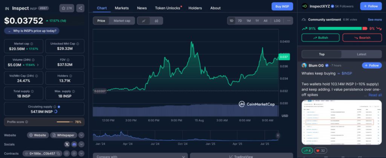386x158 pixels.
Task: Expand more website links chevron
Action: 81,135
